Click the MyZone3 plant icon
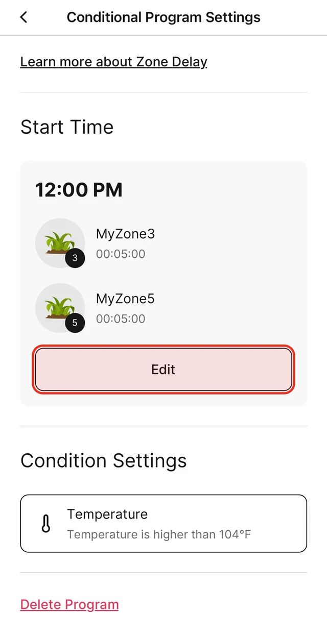This screenshot has height=640, width=327. tap(59, 242)
